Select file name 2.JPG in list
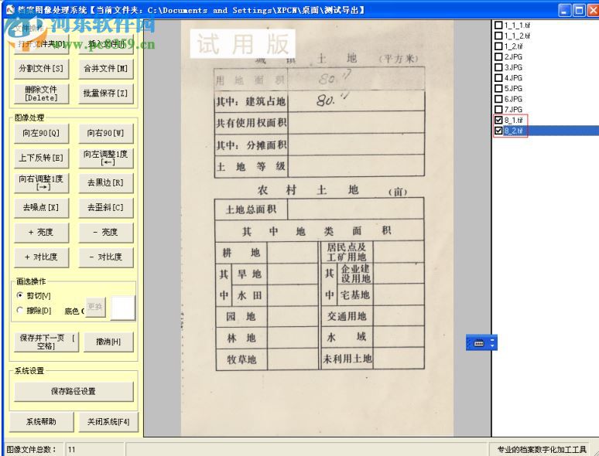The height and width of the screenshot is (456, 599). point(513,57)
